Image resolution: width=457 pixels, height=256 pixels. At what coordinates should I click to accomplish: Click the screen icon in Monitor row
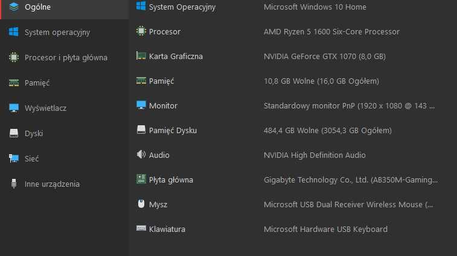pyautogui.click(x=141, y=105)
